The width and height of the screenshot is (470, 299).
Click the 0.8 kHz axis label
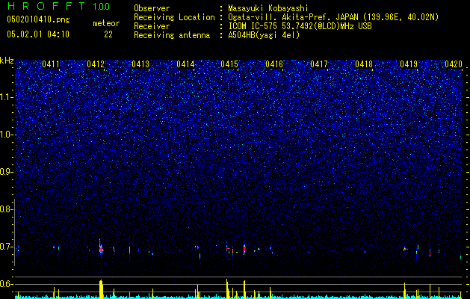[x=6, y=209]
